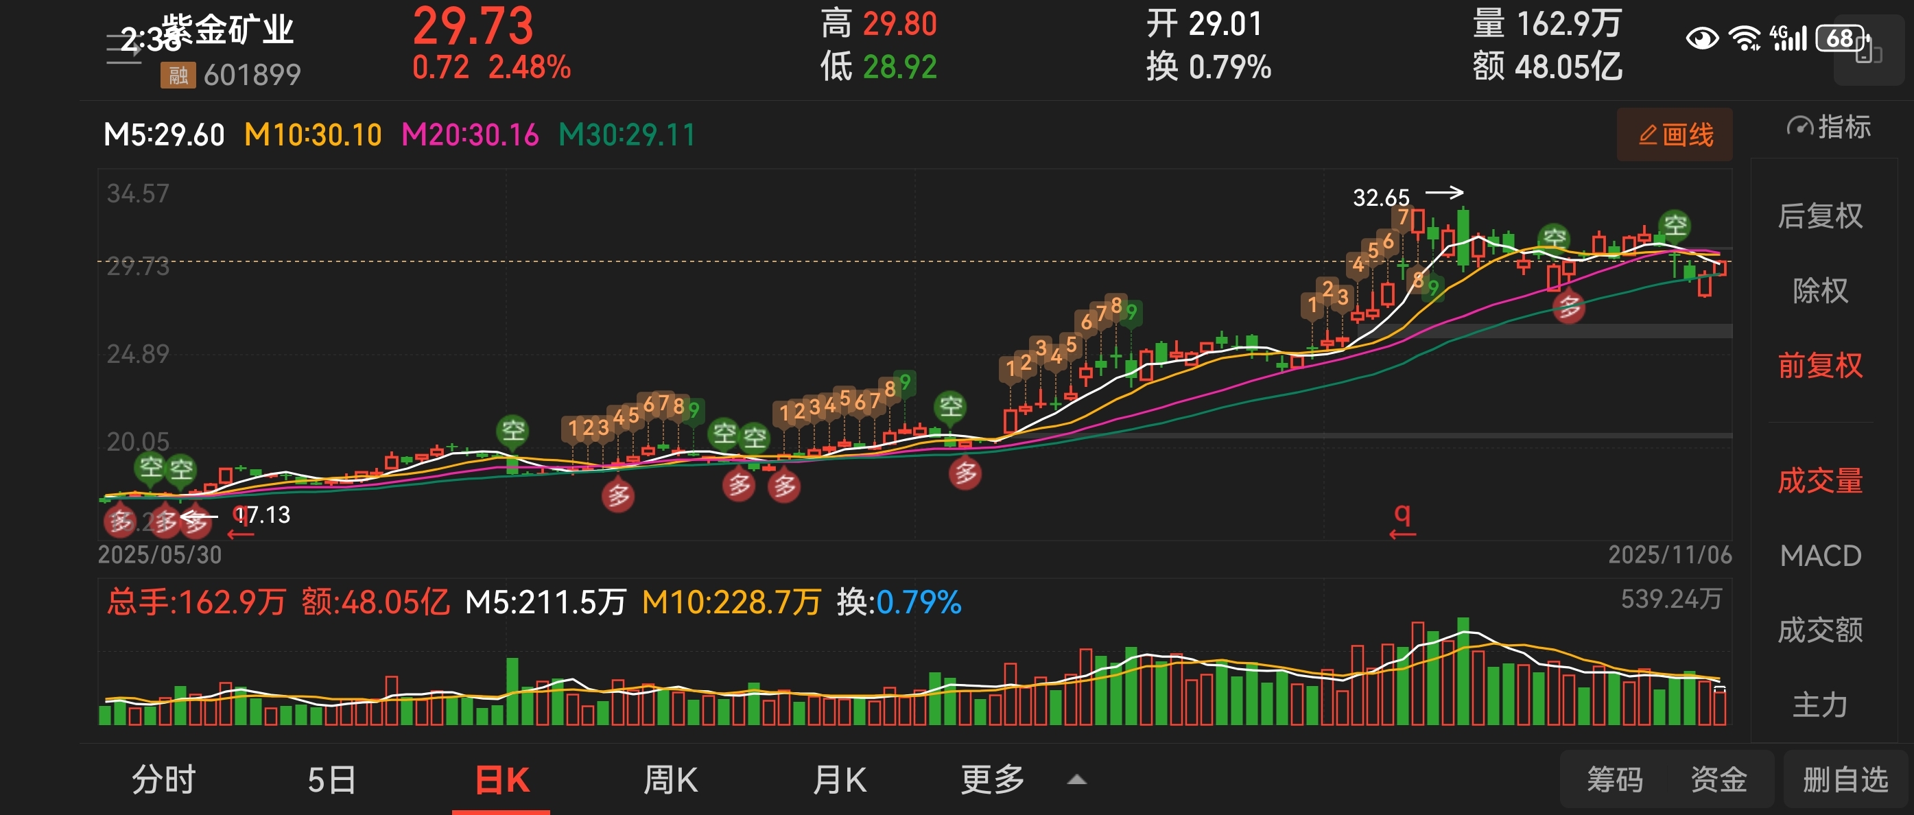This screenshot has width=1914, height=815.
Task: Tap the 32.65 high price label
Action: (1380, 198)
